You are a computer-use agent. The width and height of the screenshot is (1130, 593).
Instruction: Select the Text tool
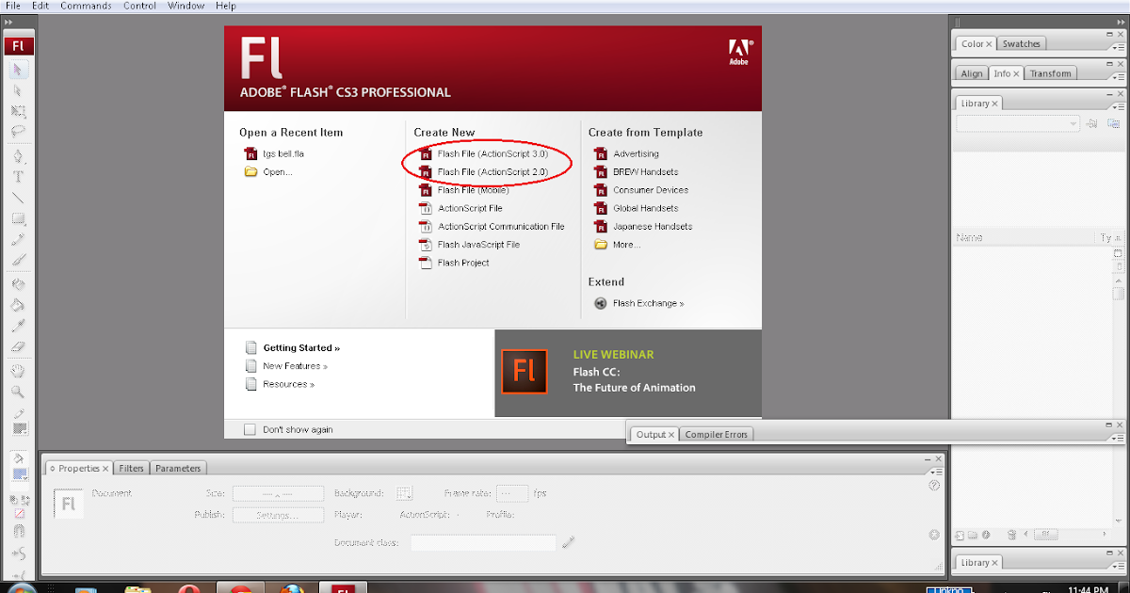pos(18,177)
